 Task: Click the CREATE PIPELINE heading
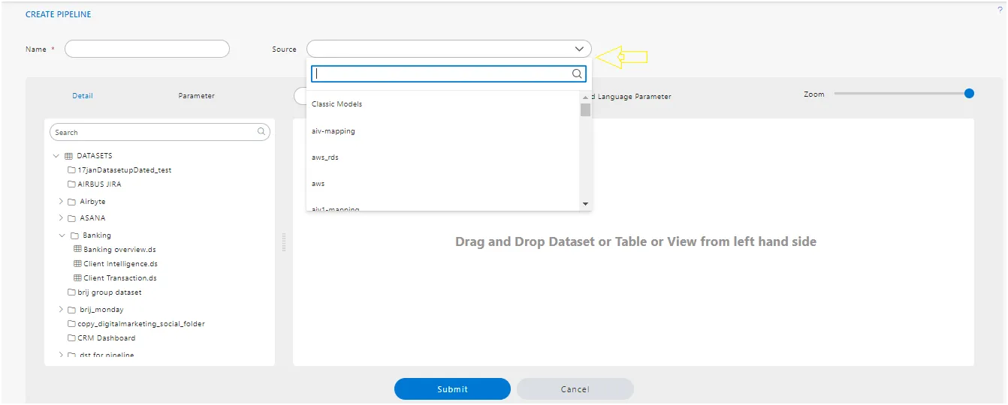(x=59, y=14)
